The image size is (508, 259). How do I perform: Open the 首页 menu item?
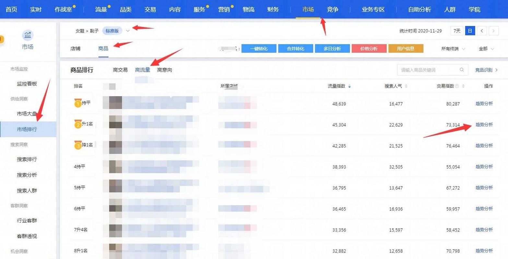point(11,9)
